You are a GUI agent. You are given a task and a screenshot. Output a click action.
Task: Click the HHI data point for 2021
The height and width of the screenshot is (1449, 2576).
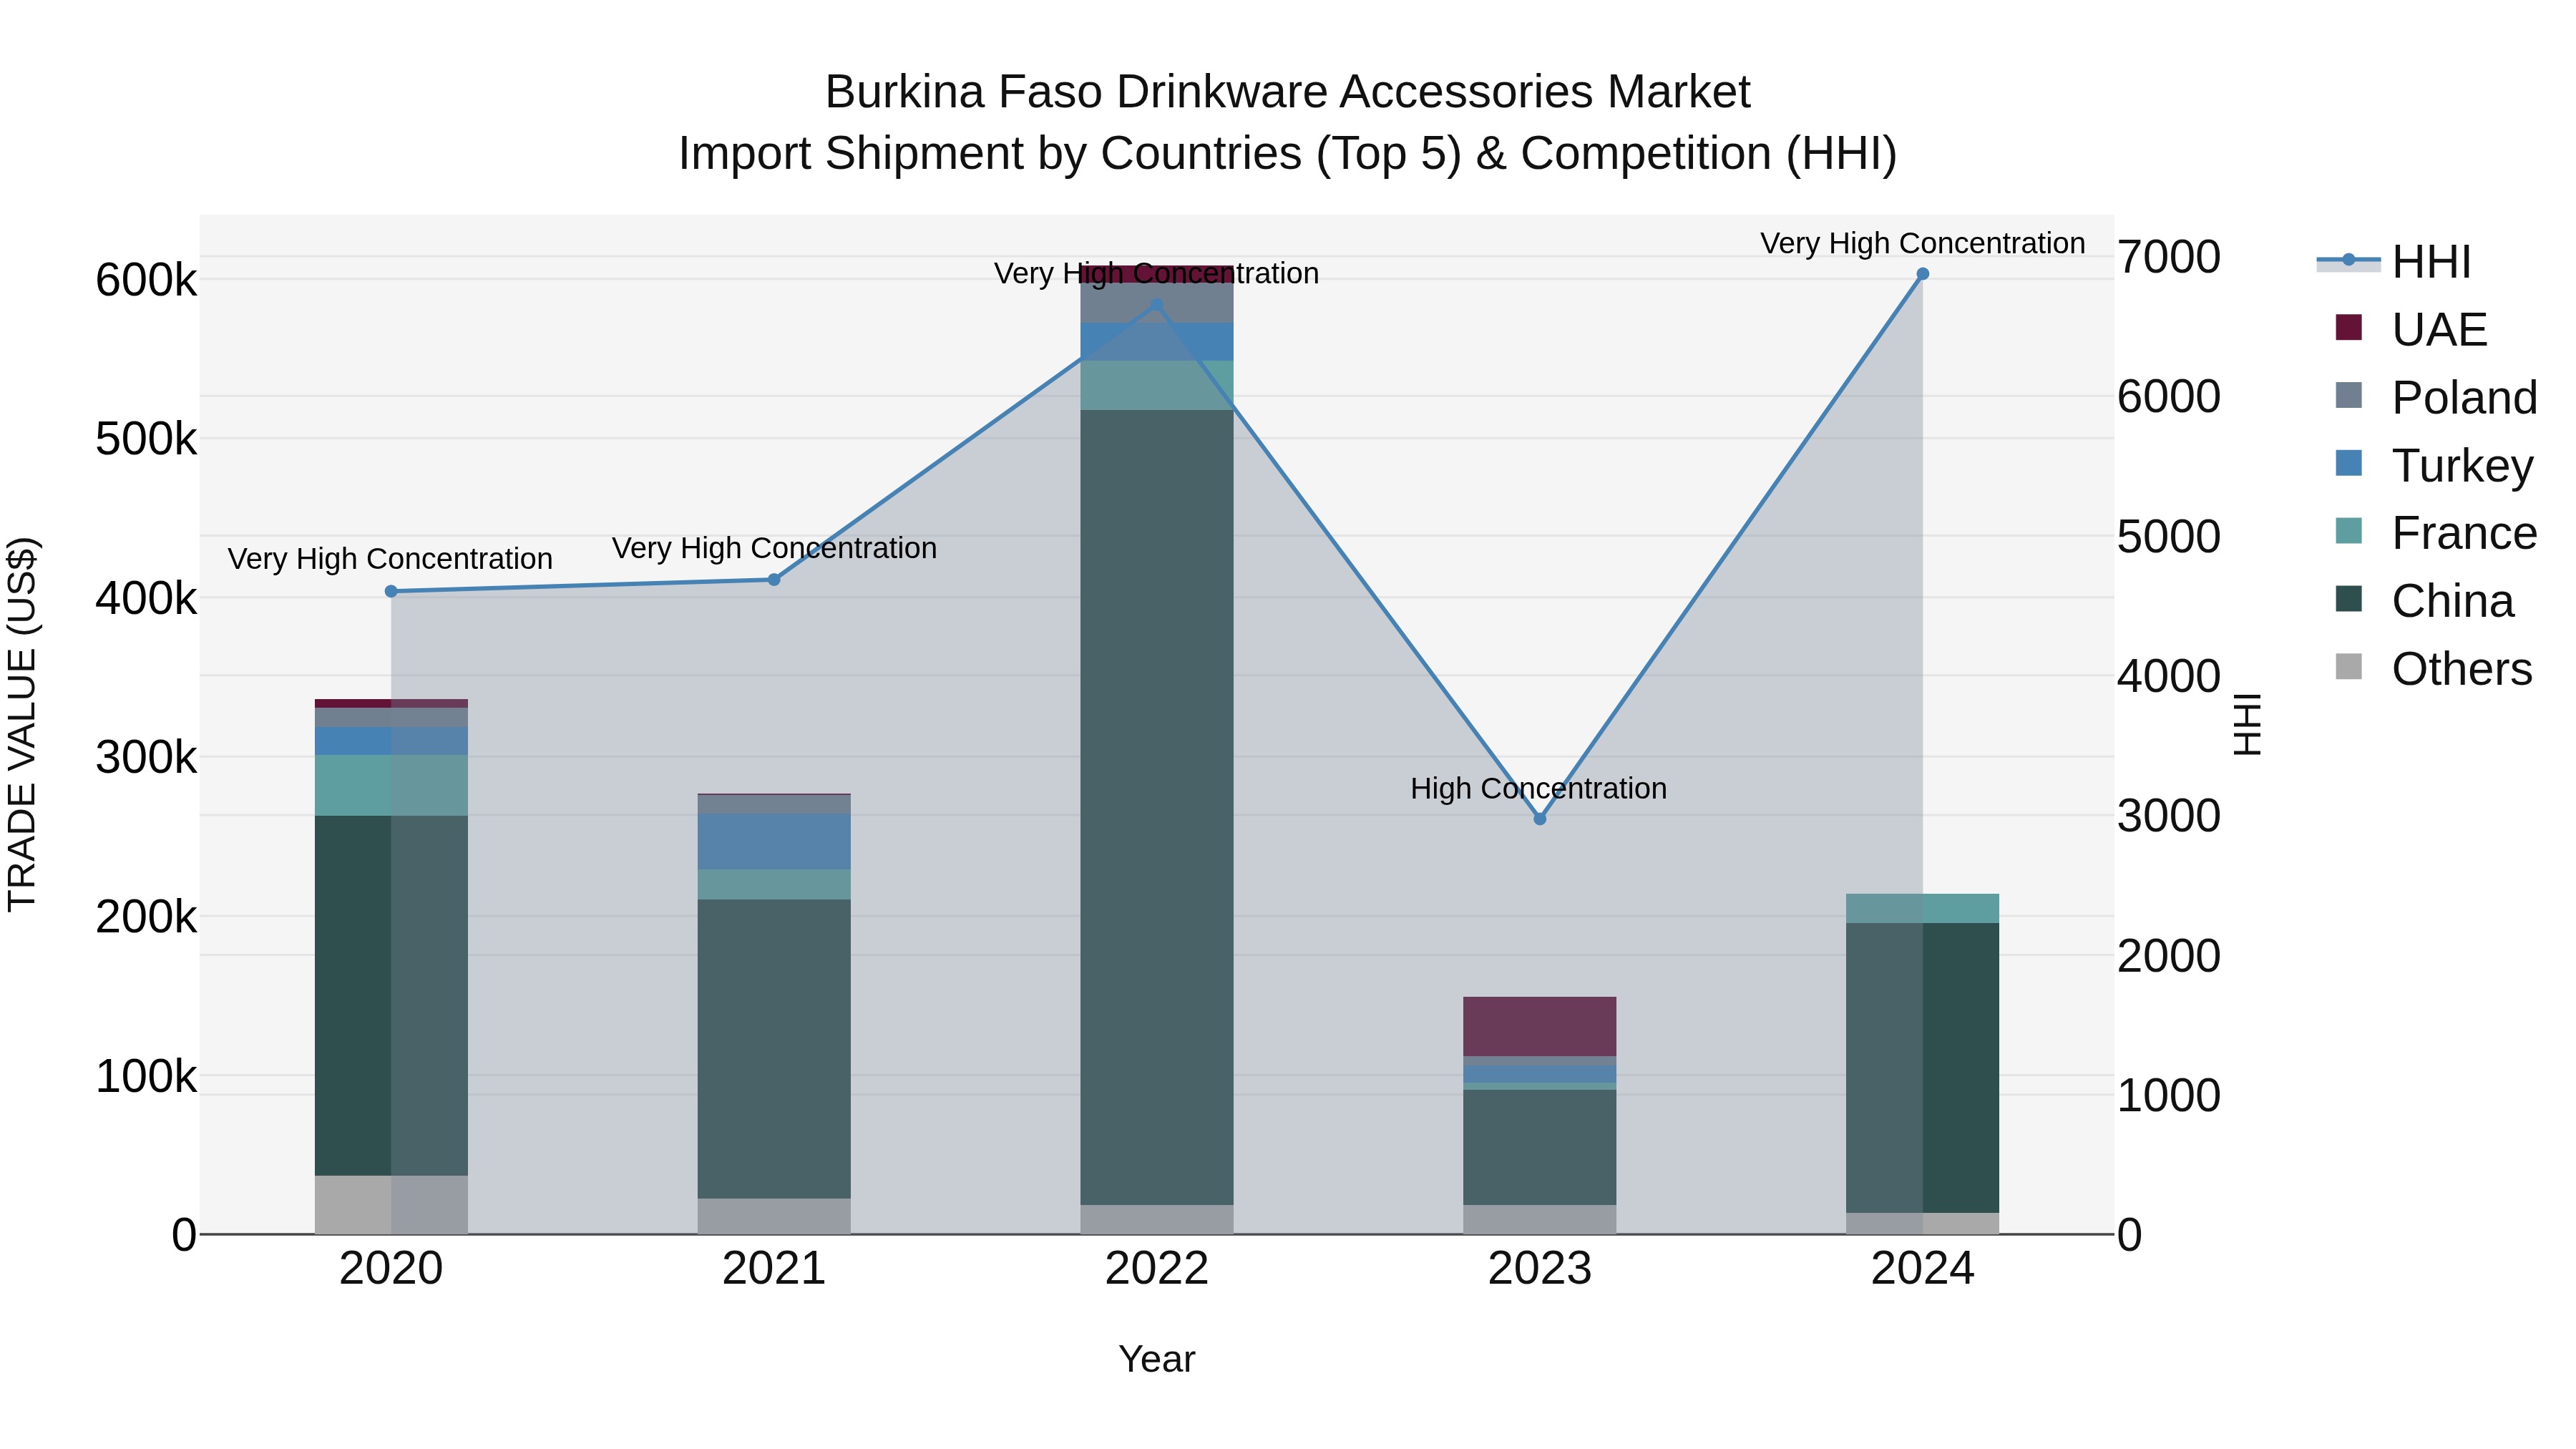(774, 579)
